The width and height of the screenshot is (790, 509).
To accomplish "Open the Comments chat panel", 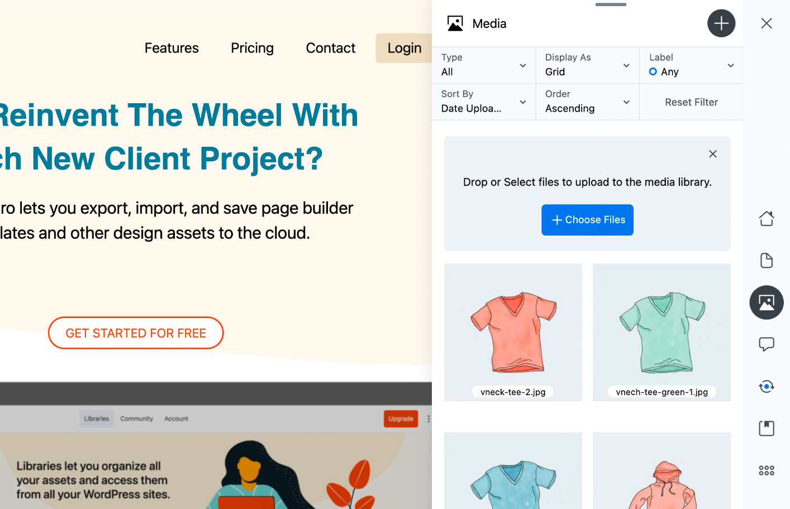I will pyautogui.click(x=766, y=344).
